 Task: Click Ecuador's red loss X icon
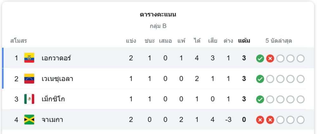pyautogui.click(x=270, y=58)
